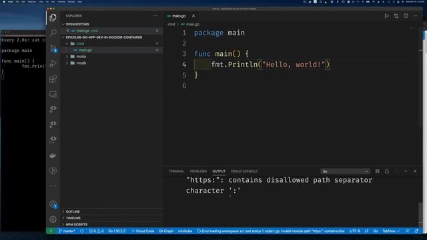Click minikube in status bar
This screenshot has height=240, width=427.
tap(185, 231)
